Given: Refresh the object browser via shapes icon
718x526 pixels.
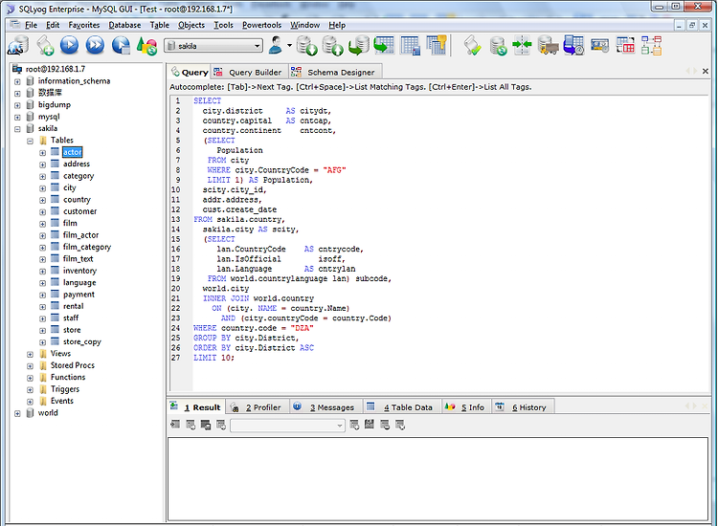Looking at the screenshot, I should (x=147, y=46).
